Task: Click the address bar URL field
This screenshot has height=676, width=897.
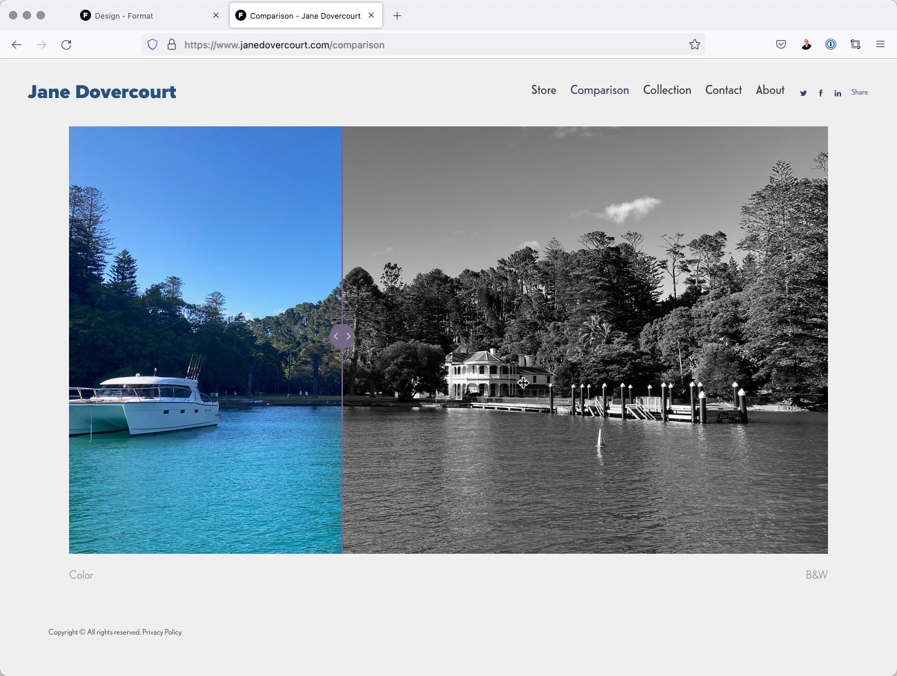Action: point(284,44)
